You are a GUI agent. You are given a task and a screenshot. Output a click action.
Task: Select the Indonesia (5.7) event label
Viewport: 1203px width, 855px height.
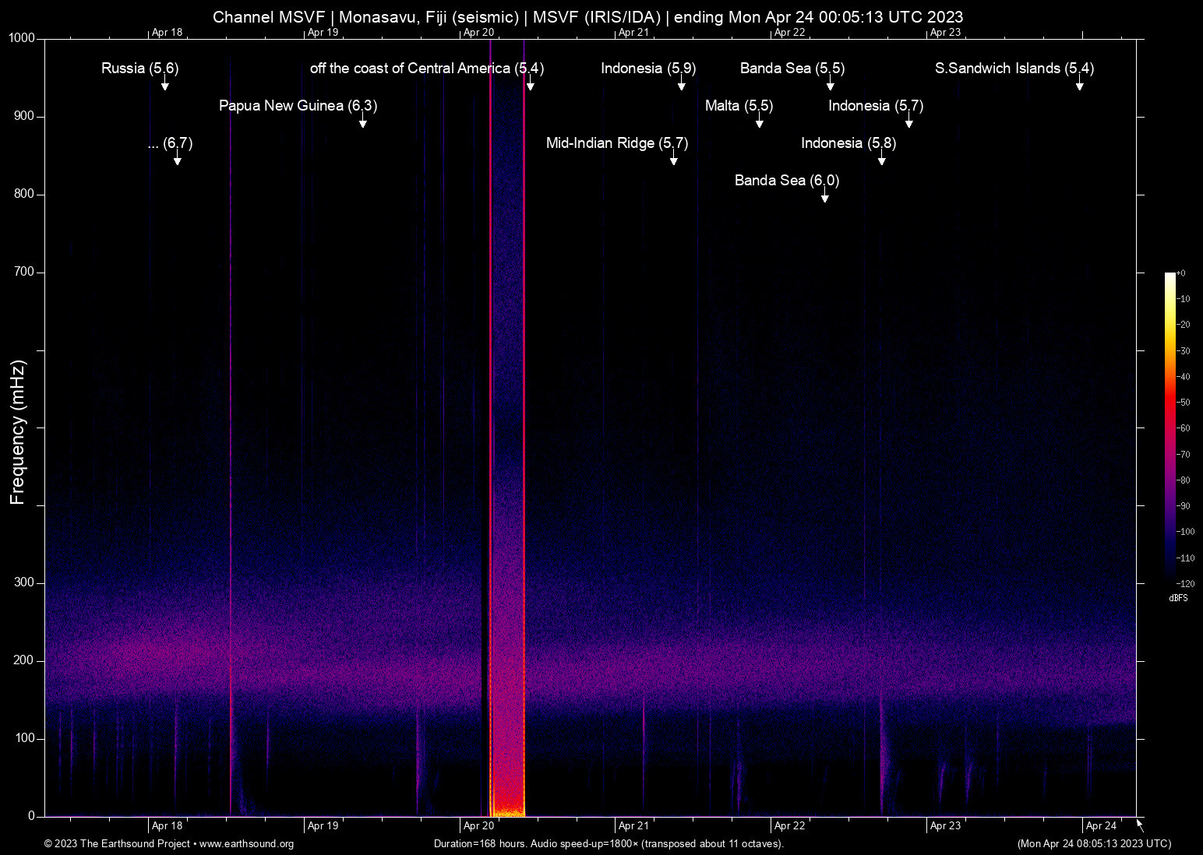875,106
